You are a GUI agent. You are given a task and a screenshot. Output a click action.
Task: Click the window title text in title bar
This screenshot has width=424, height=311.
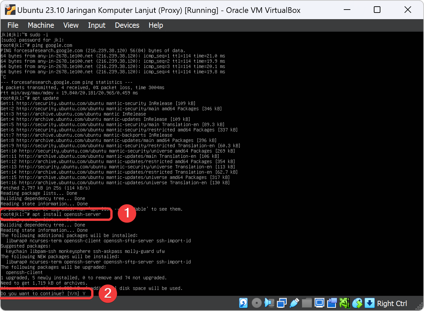(x=159, y=10)
